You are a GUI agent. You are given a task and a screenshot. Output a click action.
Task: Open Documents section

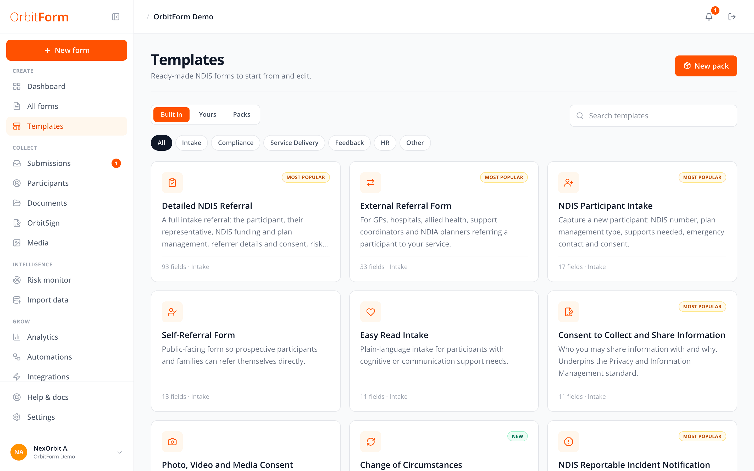[x=67, y=203]
